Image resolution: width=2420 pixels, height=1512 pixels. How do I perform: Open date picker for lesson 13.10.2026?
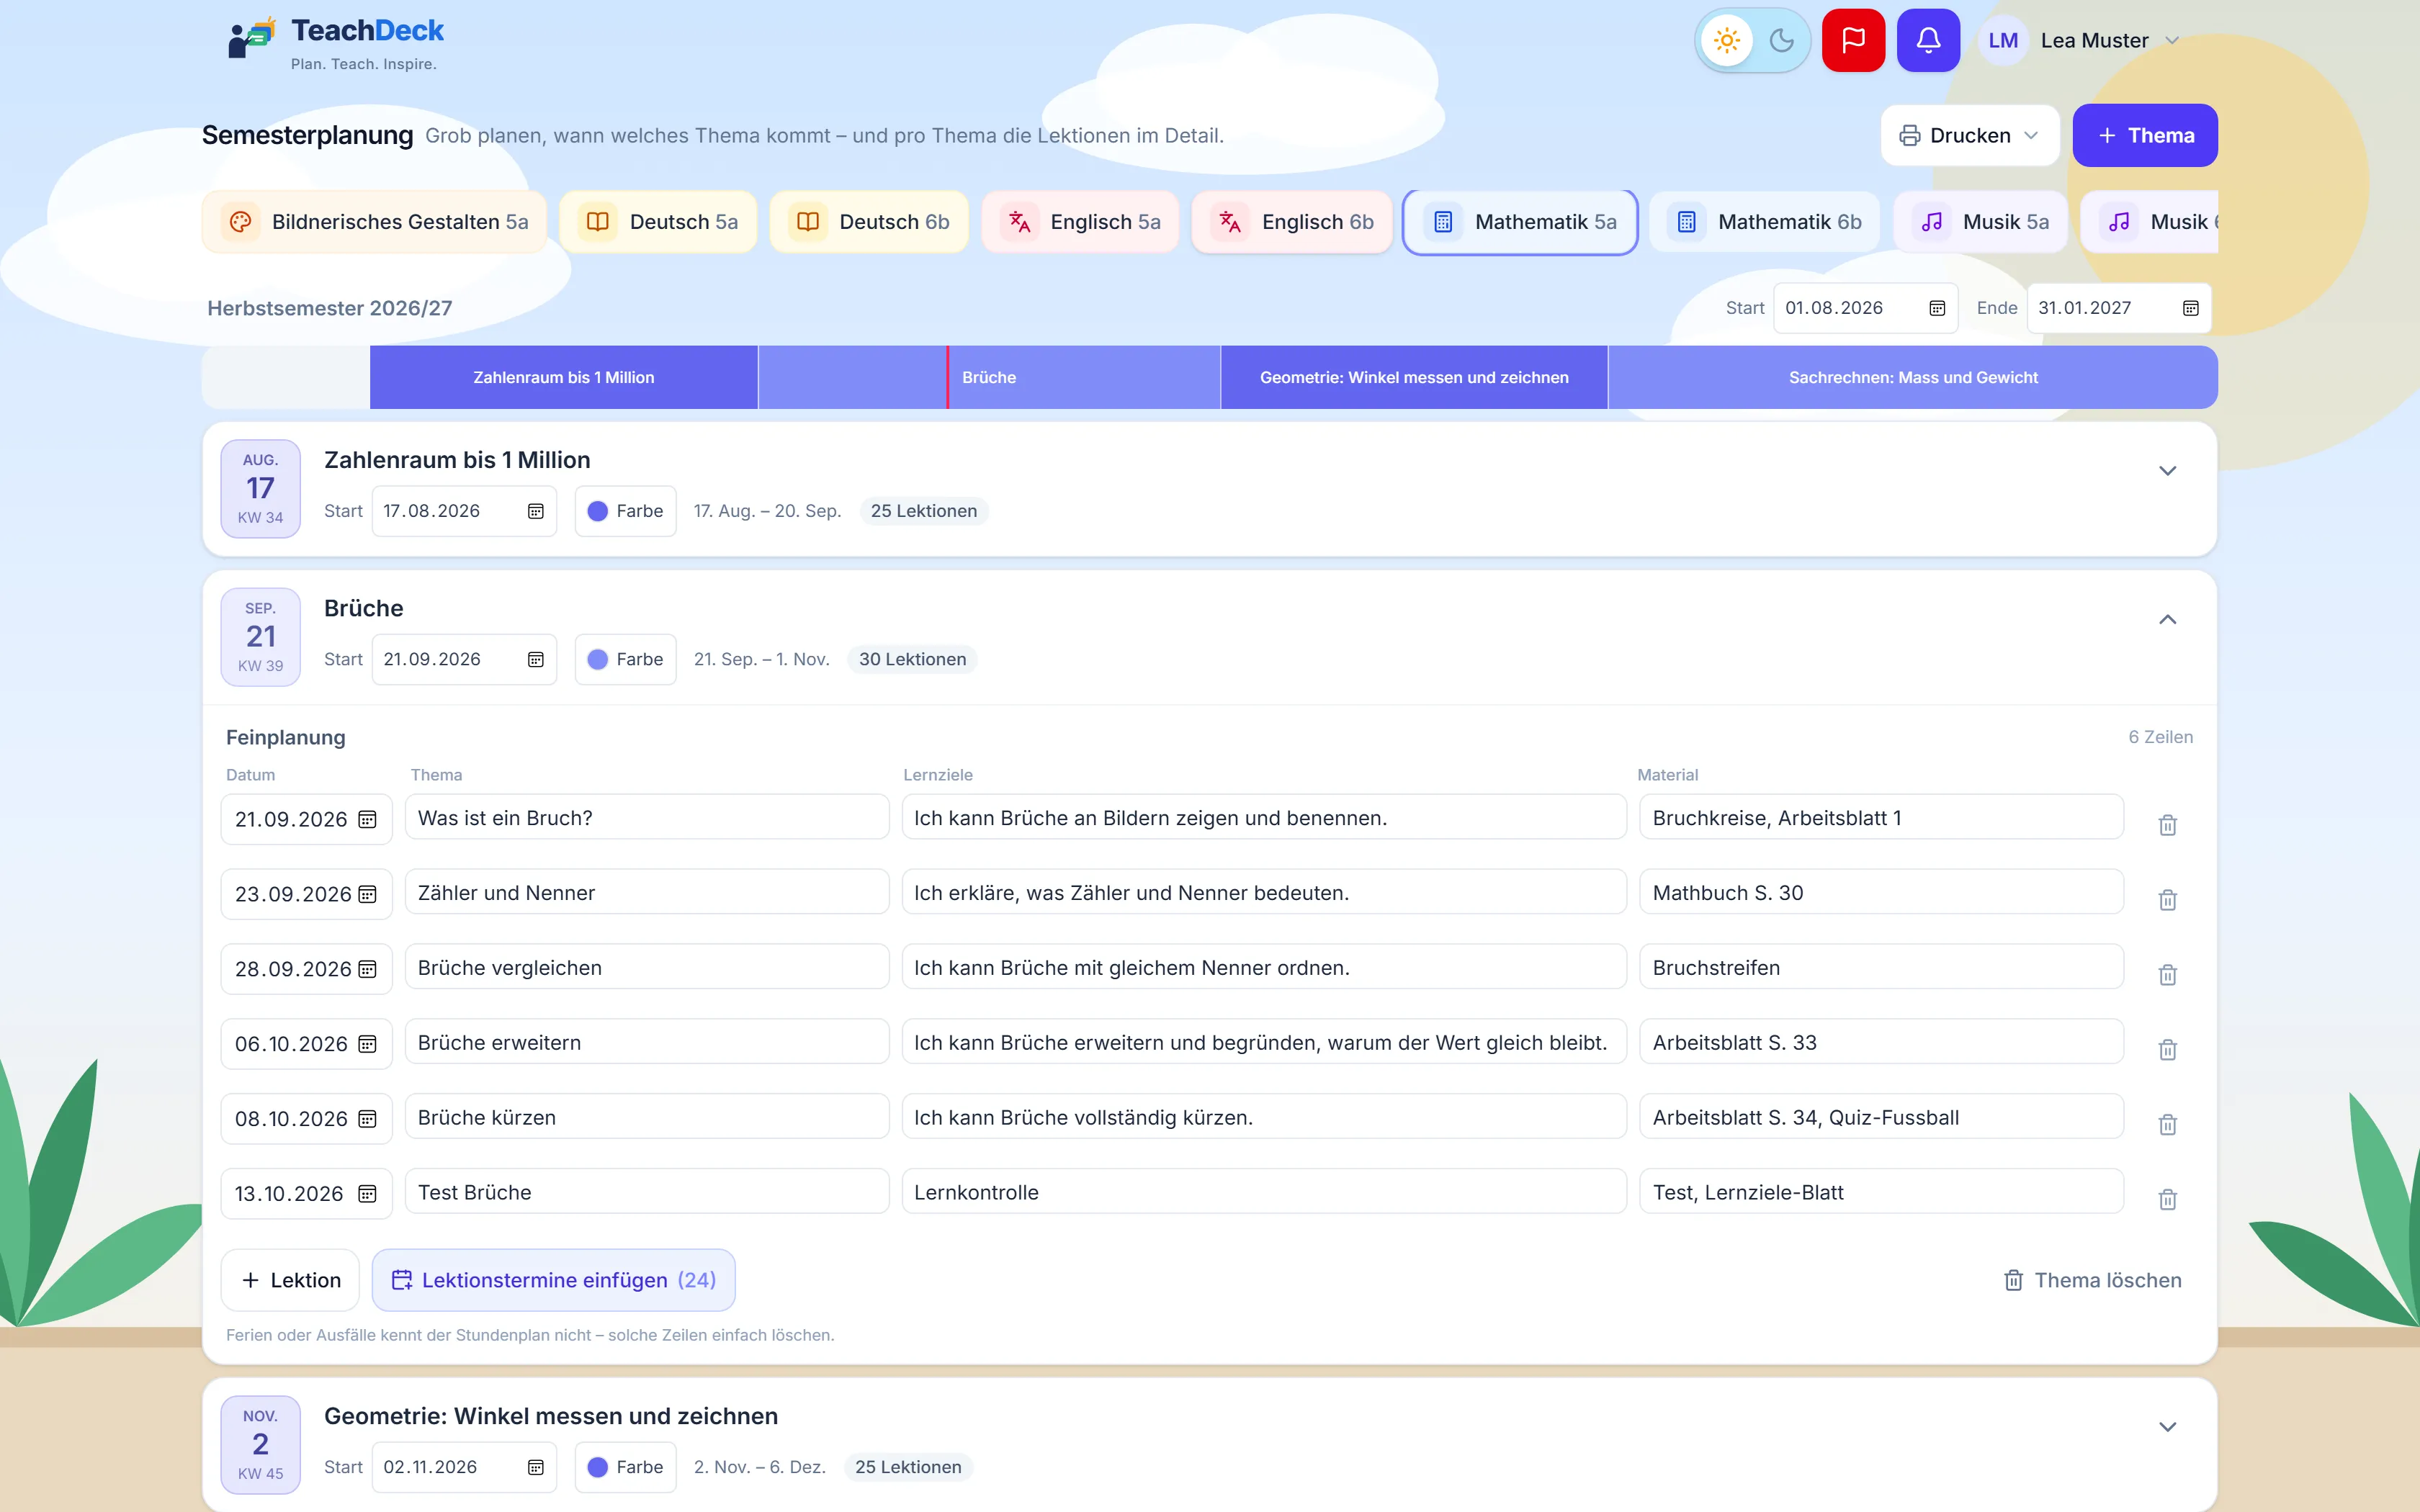tap(368, 1194)
